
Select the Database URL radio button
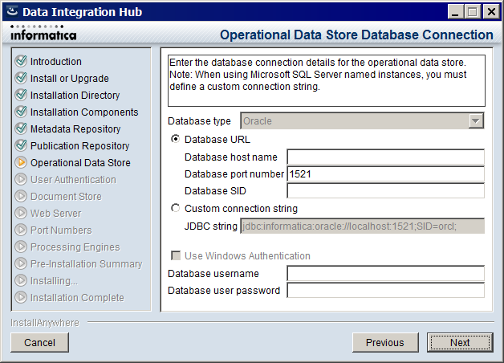175,139
